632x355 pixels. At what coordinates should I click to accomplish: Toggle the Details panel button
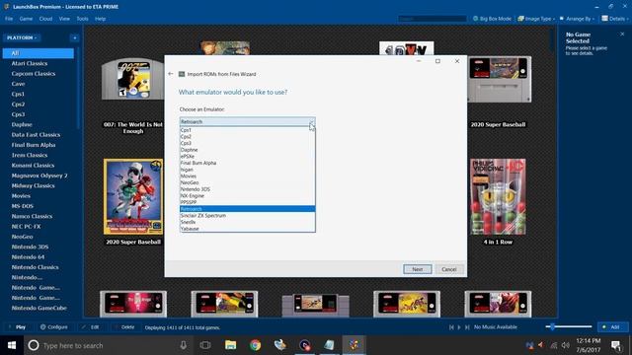(x=614, y=19)
